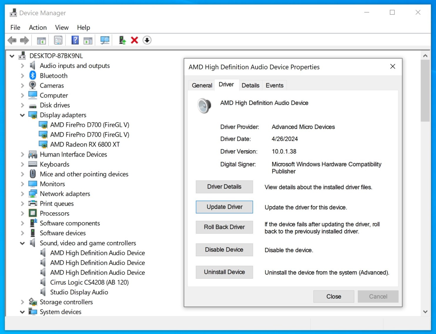Click the Action Pane toolbar icon
The width and height of the screenshot is (436, 334).
coord(88,40)
